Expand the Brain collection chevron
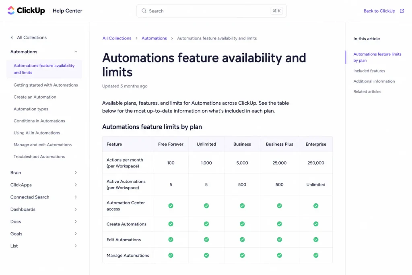This screenshot has width=412, height=275. point(76,172)
